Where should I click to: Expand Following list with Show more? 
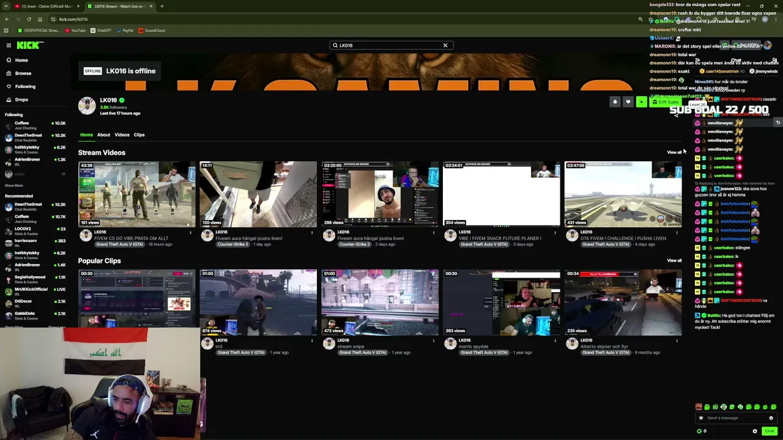[13, 185]
